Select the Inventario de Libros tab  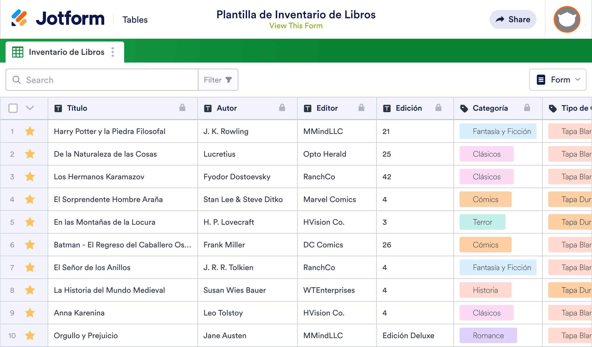tap(67, 52)
